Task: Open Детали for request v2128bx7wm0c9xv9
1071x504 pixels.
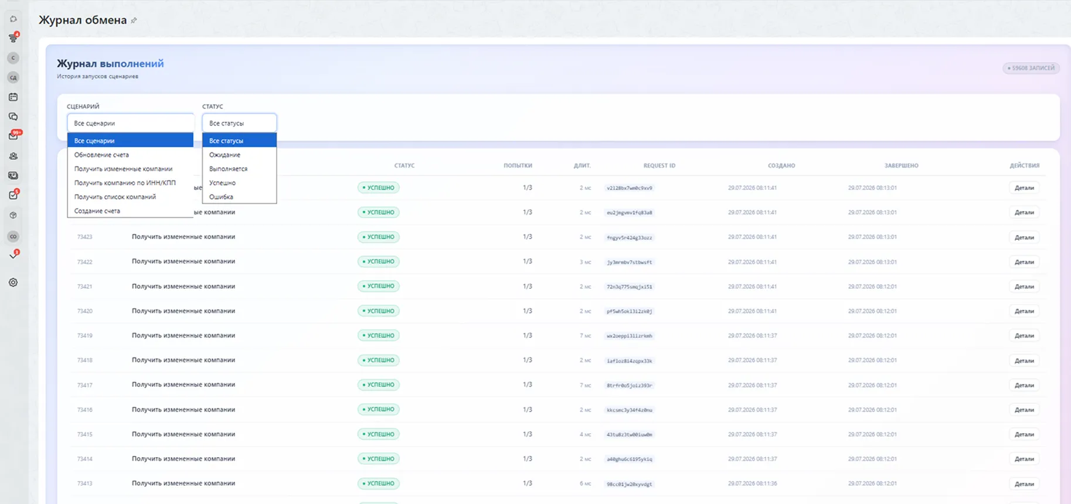Action: 1024,188
